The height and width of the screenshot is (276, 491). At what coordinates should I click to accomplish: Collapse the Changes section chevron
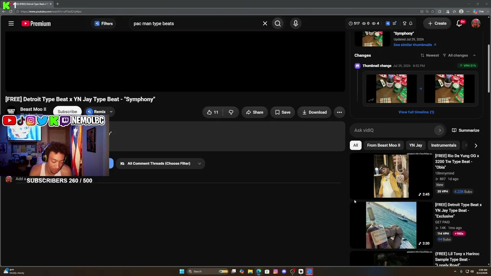tap(474, 55)
